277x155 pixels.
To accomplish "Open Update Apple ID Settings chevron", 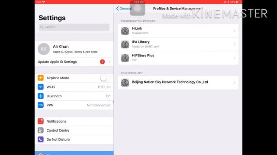I will coord(110,62).
